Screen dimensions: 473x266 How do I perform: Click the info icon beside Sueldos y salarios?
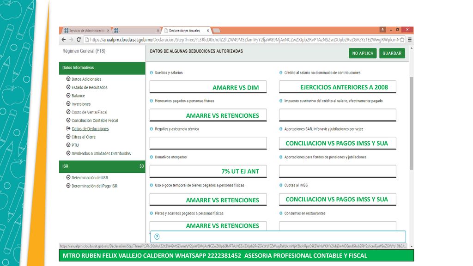coord(152,73)
